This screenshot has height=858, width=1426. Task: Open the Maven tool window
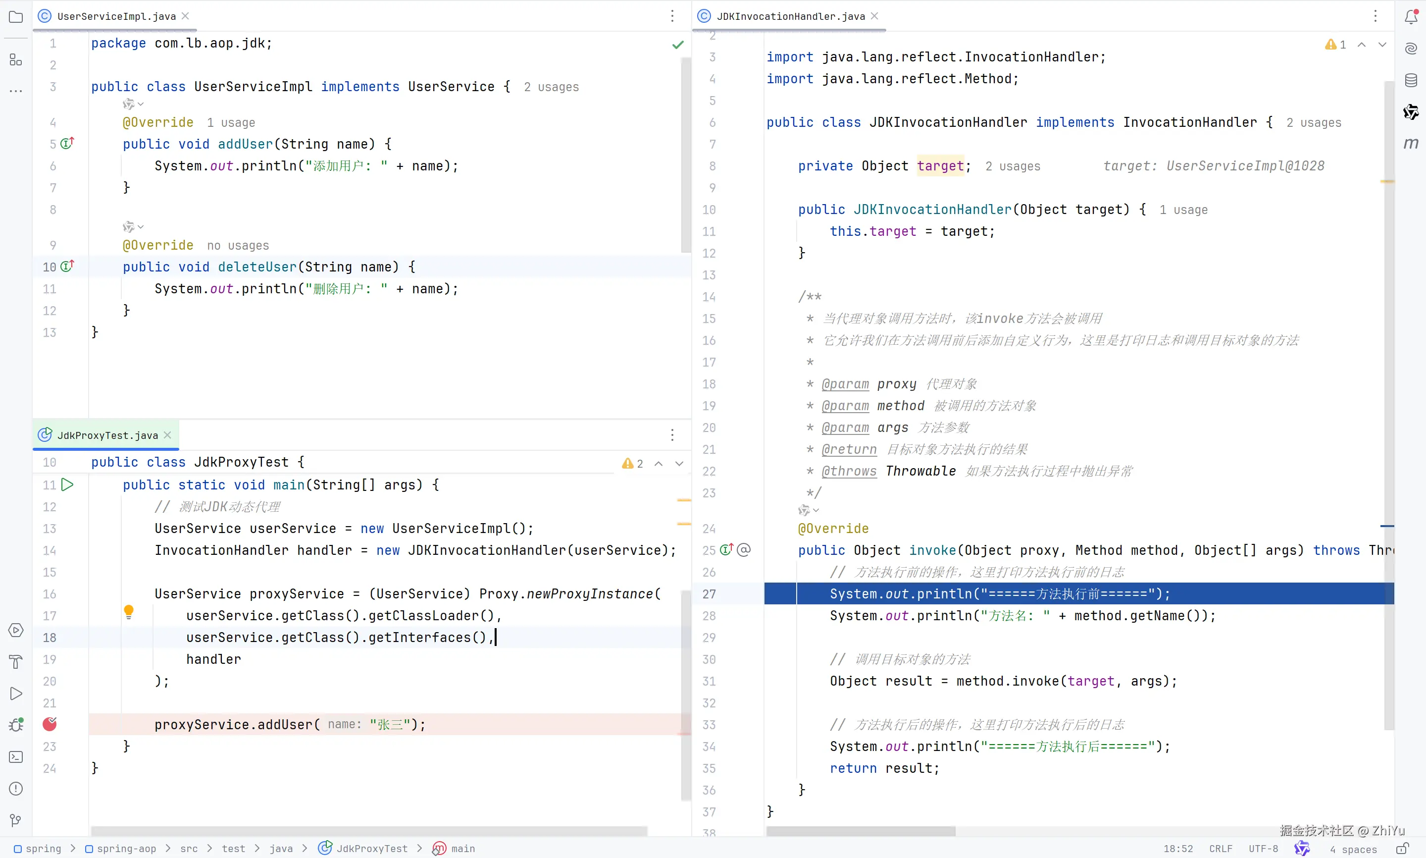coord(1410,143)
